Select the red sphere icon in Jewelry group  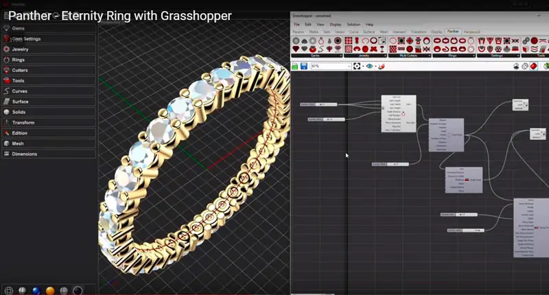365,49
